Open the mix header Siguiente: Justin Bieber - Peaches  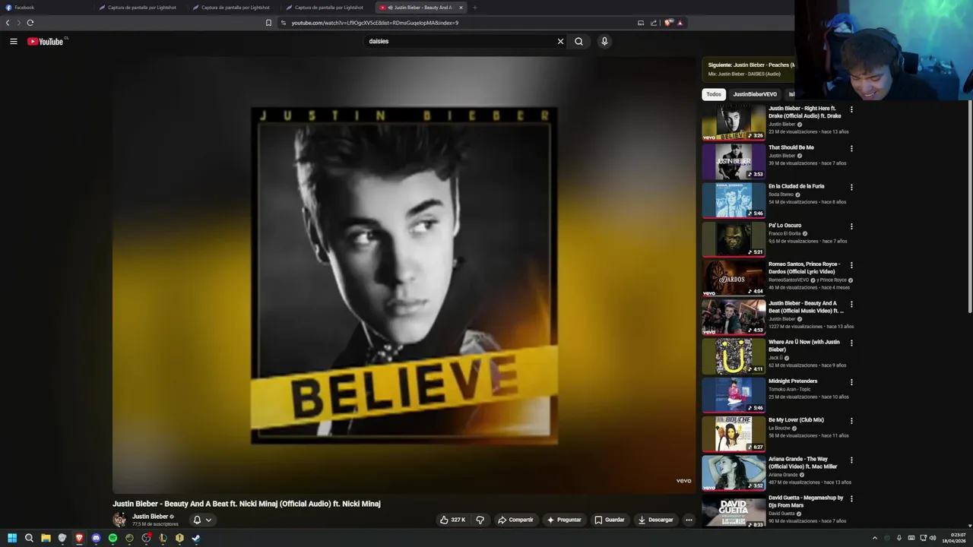click(x=751, y=65)
